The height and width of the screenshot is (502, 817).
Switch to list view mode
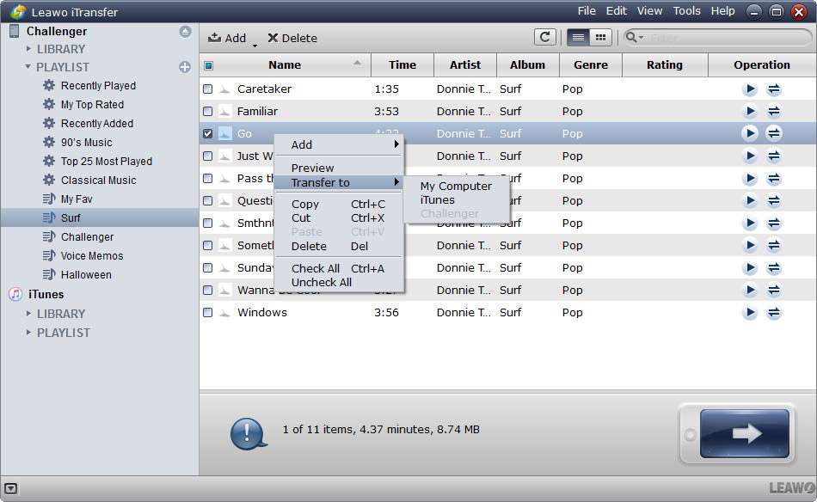click(x=579, y=37)
